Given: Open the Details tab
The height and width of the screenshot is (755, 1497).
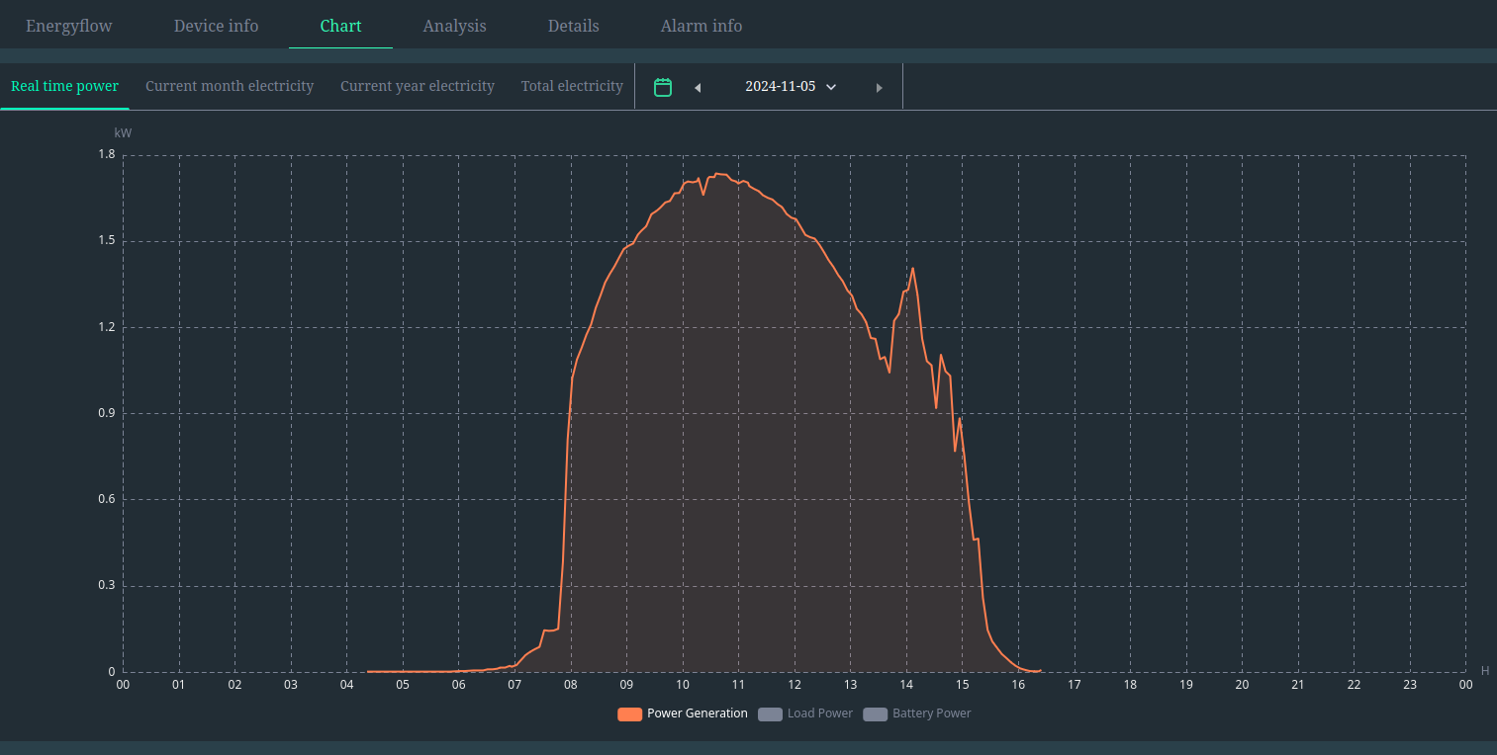Looking at the screenshot, I should point(573,26).
